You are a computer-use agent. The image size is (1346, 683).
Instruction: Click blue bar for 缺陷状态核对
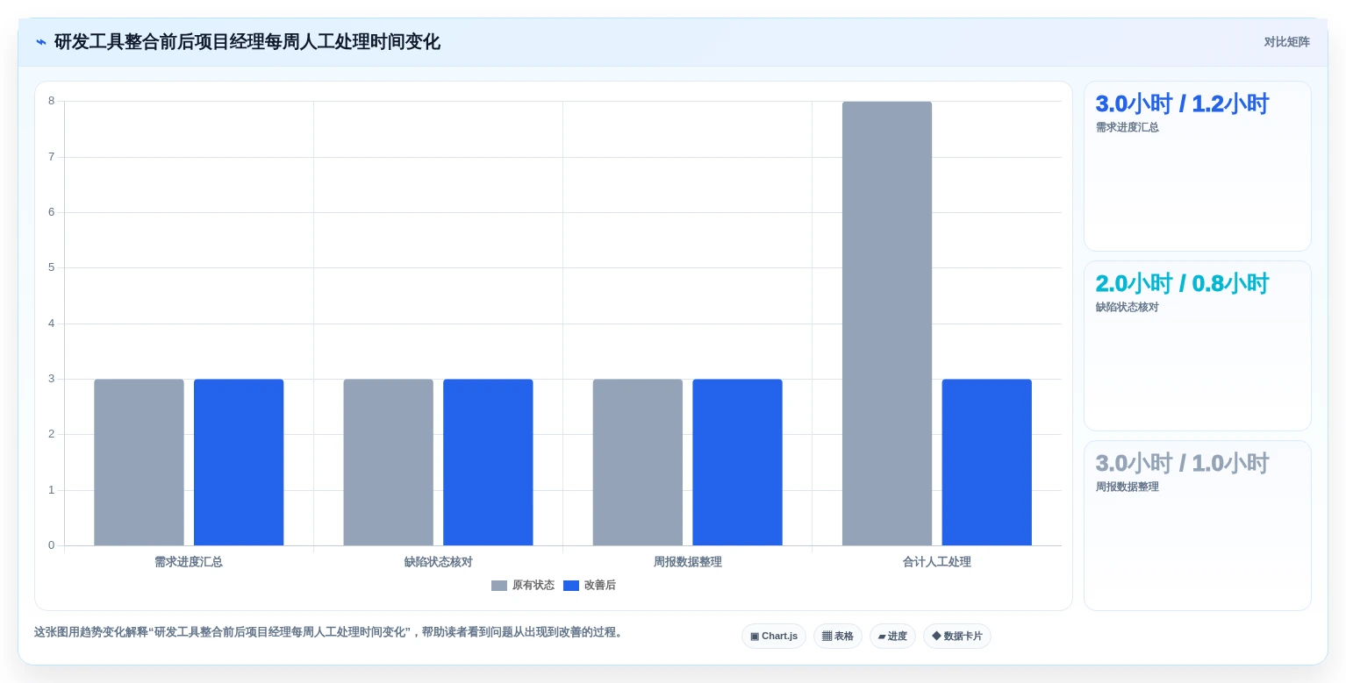(488, 462)
